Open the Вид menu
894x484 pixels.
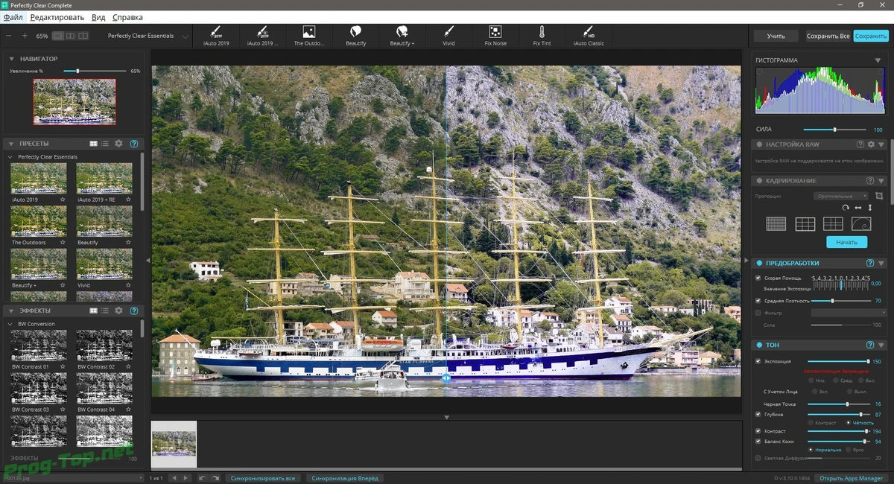pos(98,16)
